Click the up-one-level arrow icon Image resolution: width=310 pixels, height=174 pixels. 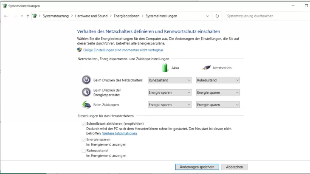point(28,16)
